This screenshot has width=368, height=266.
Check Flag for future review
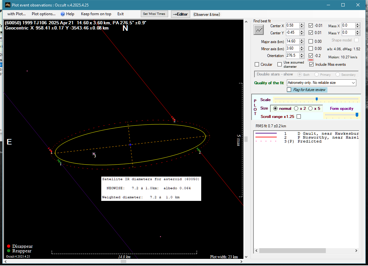coord(289,90)
